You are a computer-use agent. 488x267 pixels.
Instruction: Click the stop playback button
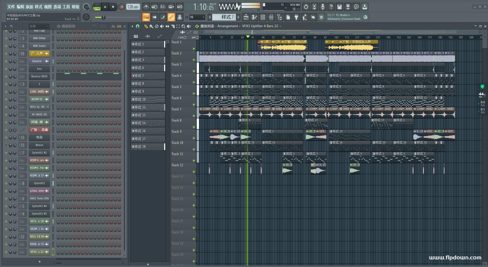pyautogui.click(x=113, y=7)
